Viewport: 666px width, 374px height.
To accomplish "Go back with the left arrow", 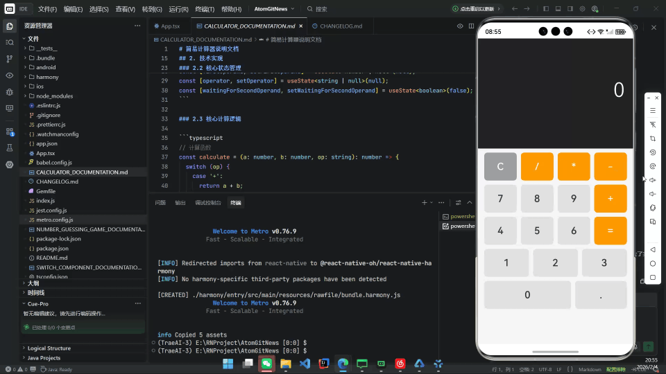I will tap(515, 8).
